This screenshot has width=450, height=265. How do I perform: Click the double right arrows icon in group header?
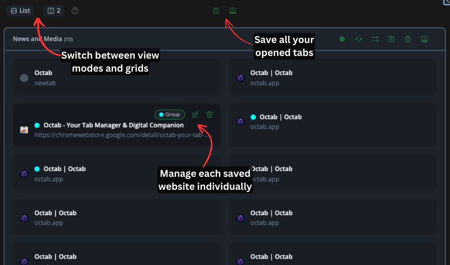[375, 39]
